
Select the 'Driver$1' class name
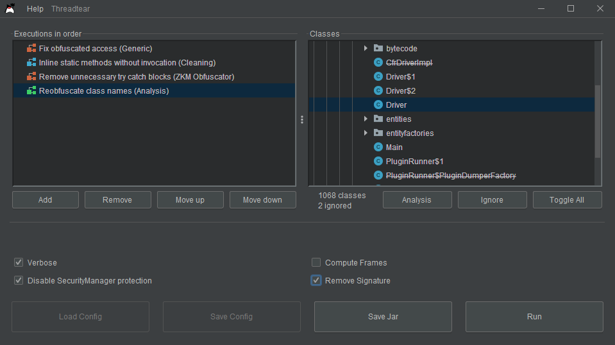click(x=400, y=77)
